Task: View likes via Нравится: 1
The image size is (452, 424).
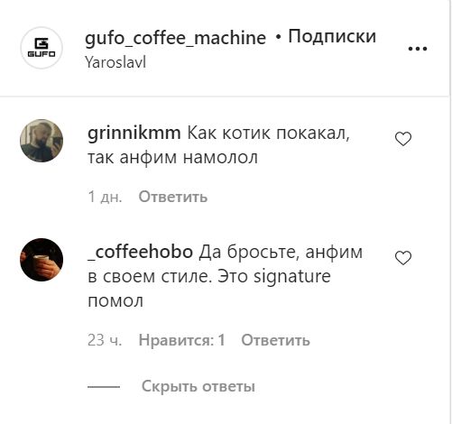Action: tap(182, 340)
